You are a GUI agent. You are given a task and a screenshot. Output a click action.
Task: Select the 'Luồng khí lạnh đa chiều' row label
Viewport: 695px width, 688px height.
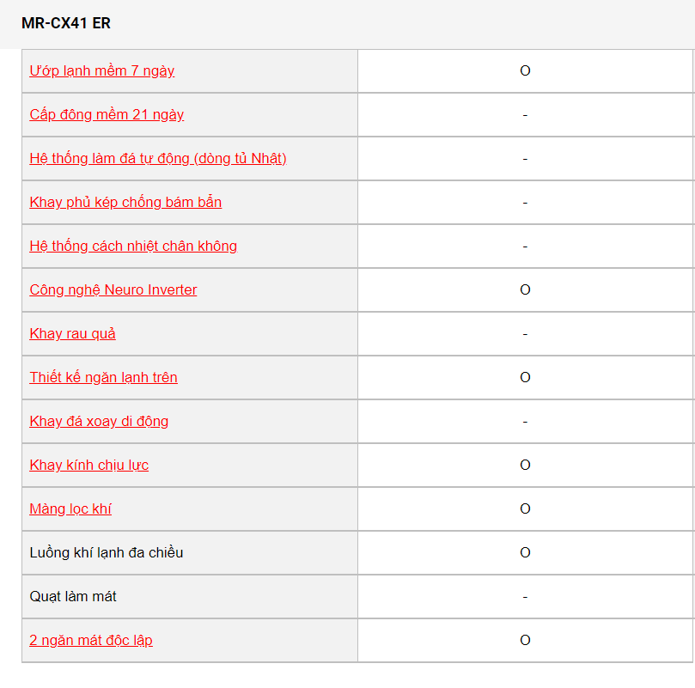(107, 553)
